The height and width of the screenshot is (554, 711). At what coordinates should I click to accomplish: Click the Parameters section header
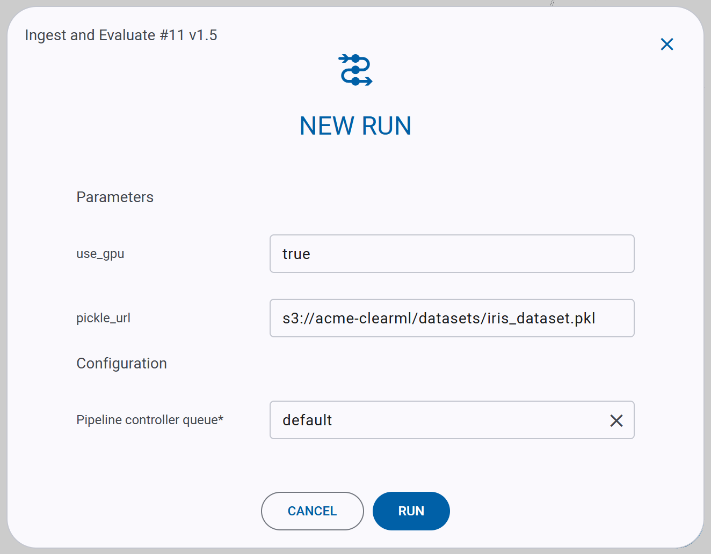pos(115,197)
